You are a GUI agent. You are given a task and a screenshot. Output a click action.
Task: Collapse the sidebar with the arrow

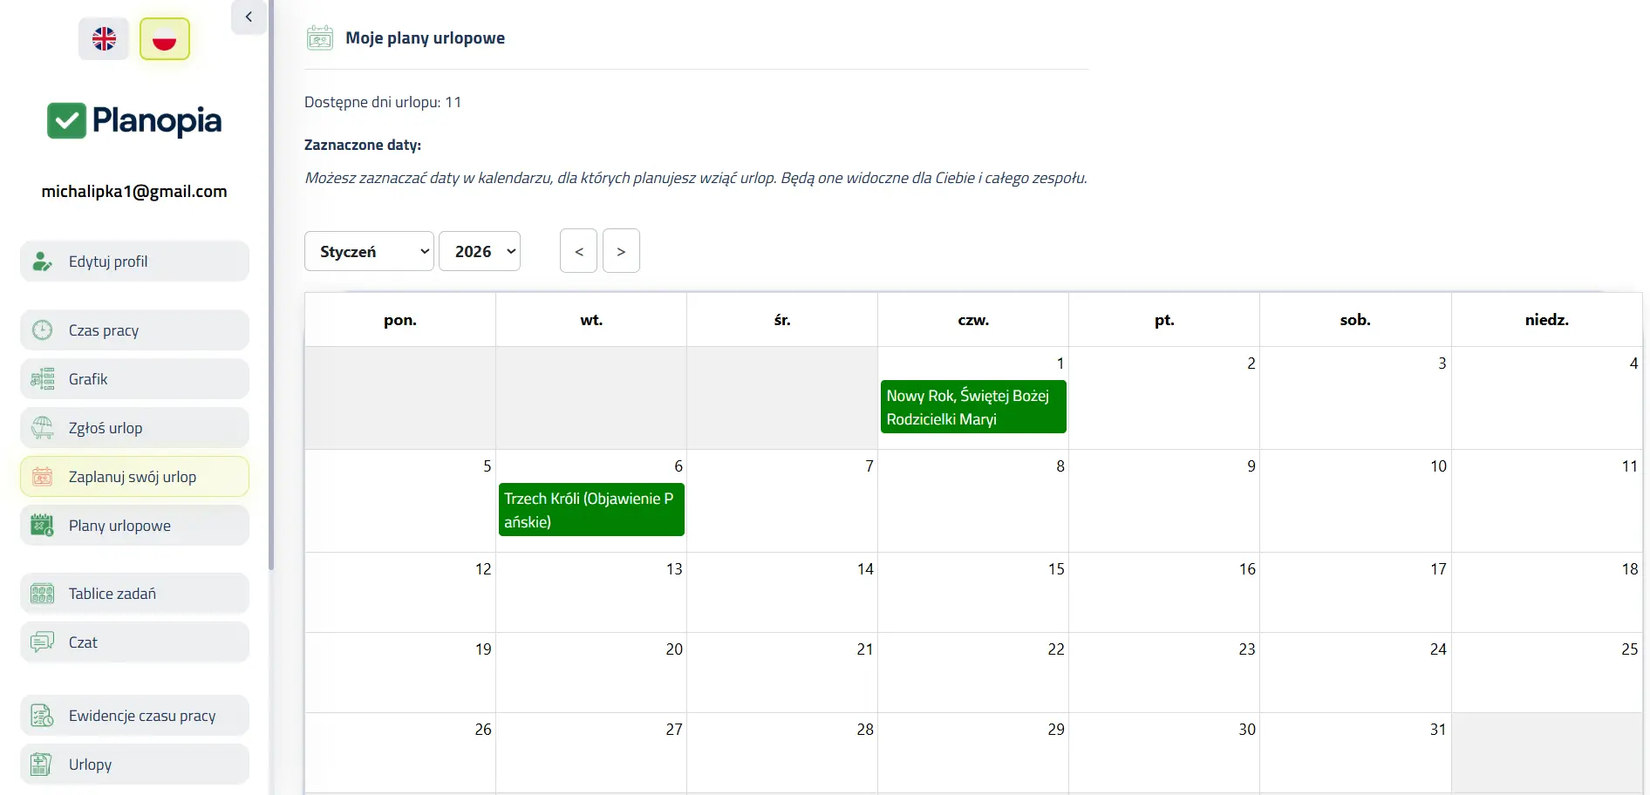[x=249, y=17]
